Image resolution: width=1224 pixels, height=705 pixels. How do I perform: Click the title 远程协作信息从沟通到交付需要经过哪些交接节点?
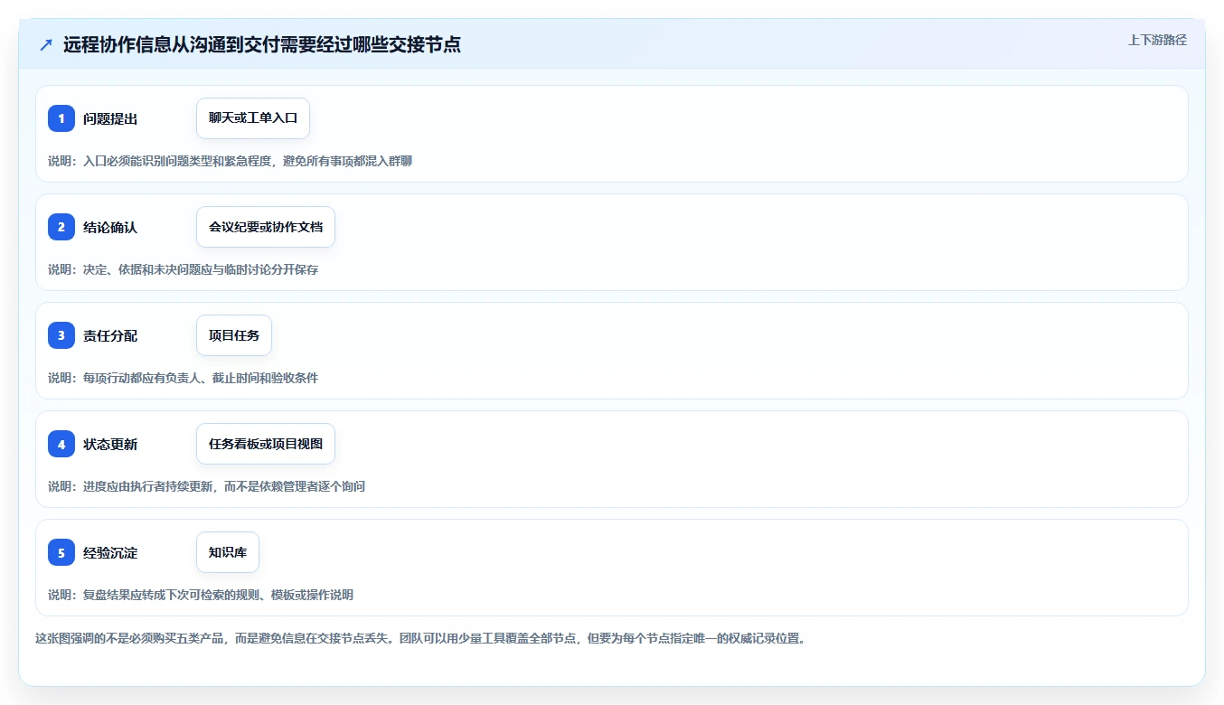[262, 44]
